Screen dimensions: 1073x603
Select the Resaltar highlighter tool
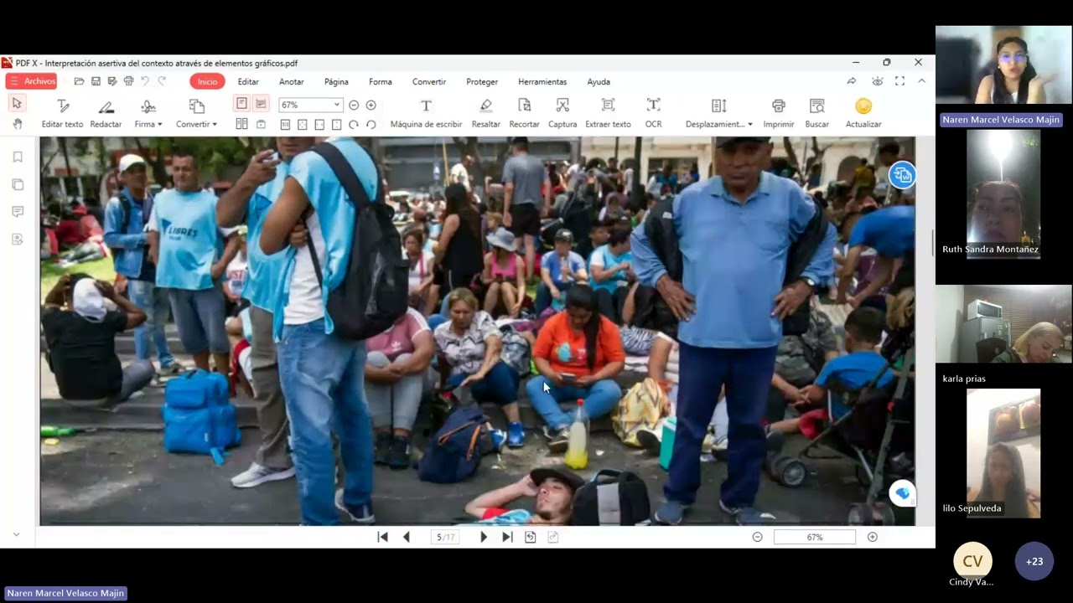(485, 113)
